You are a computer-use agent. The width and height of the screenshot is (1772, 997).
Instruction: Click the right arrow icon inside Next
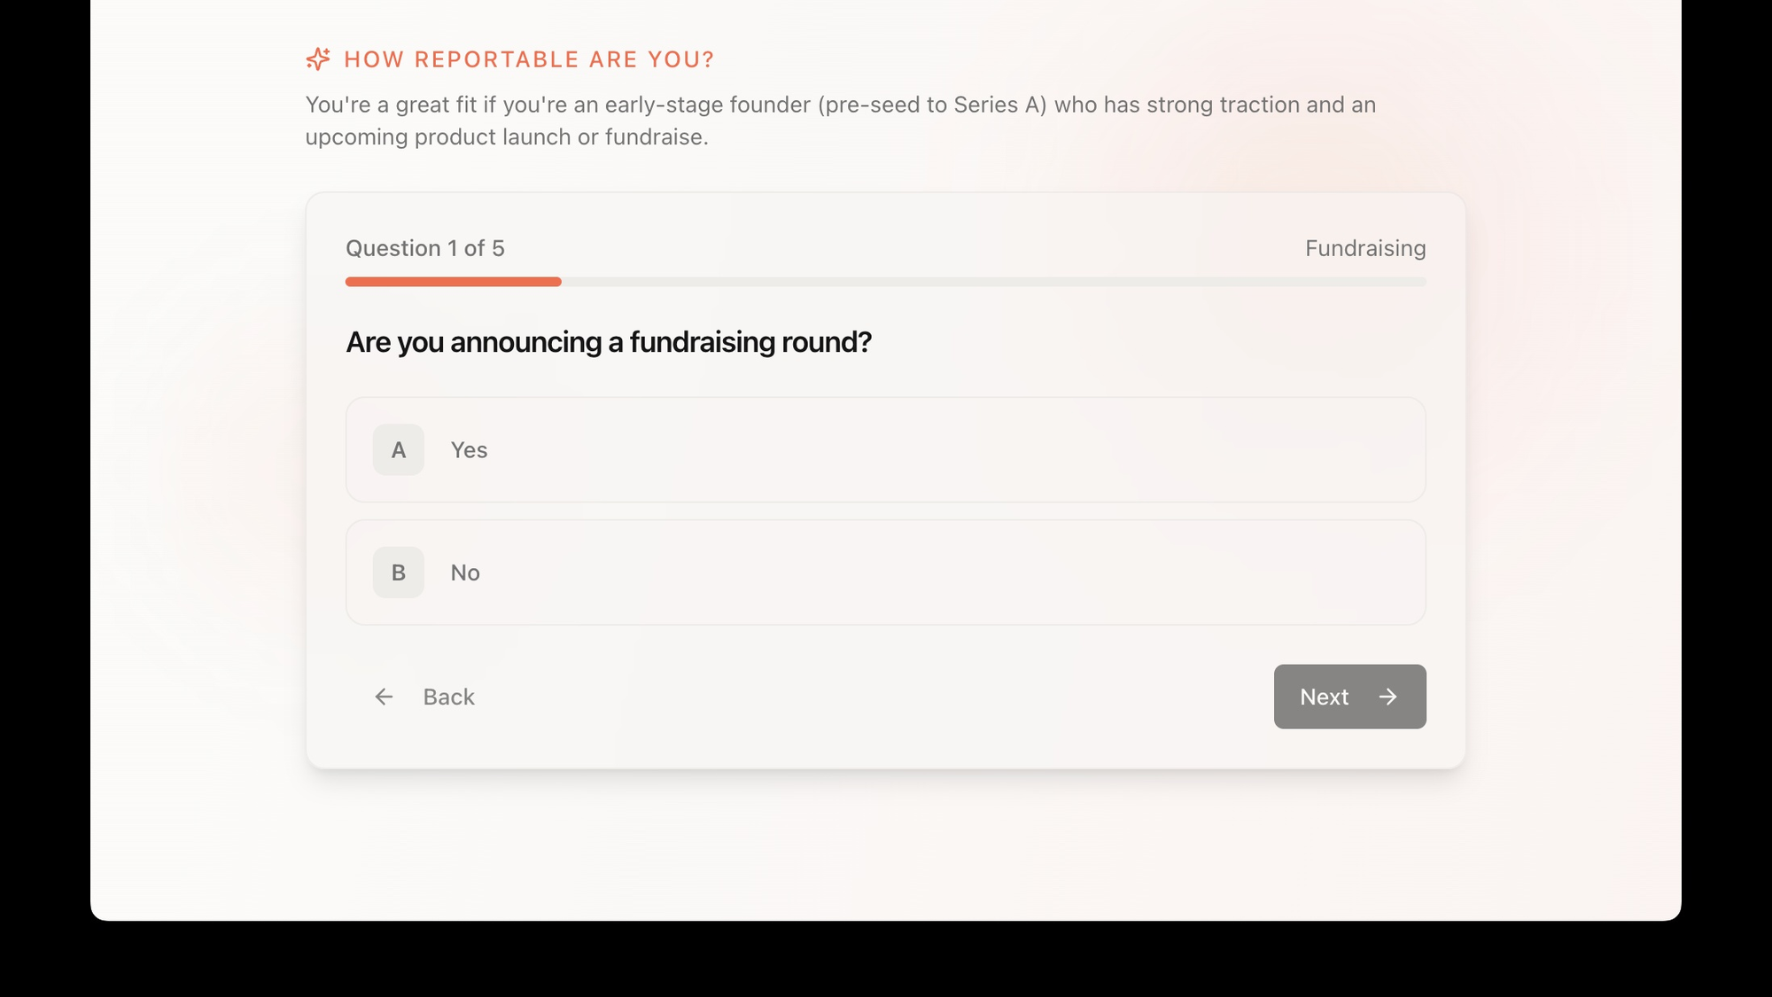coord(1387,697)
